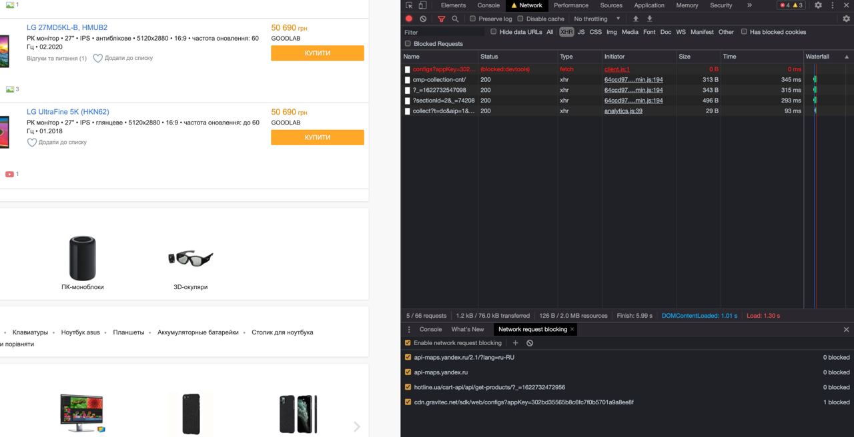Switch to the Elements tab
This screenshot has height=437, width=854.
[453, 5]
